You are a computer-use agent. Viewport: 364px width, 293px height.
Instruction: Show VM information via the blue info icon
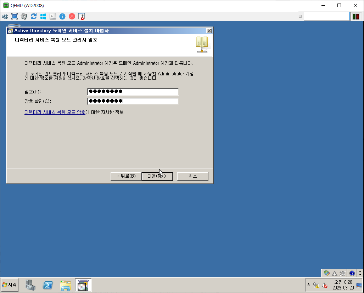pos(62,17)
